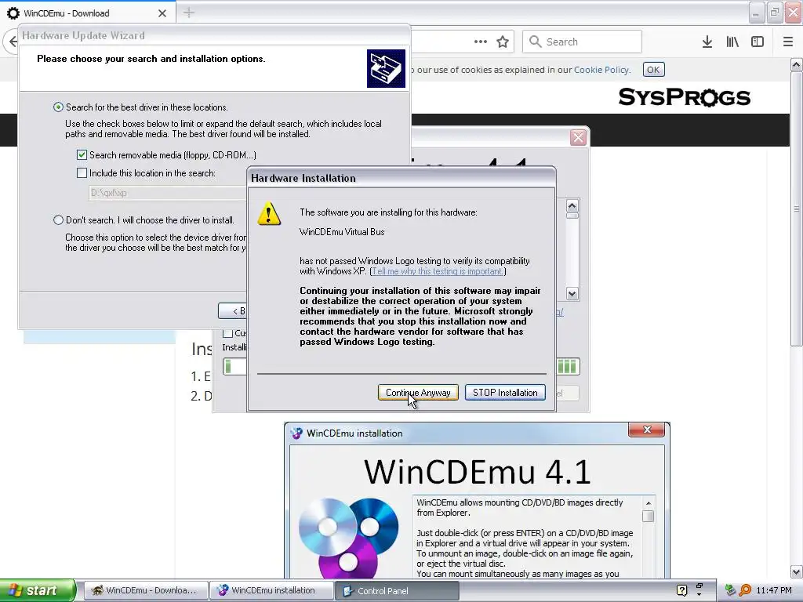This screenshot has width=803, height=602.
Task: Select 'Don't search. I will choose' radio button
Action: click(x=58, y=220)
